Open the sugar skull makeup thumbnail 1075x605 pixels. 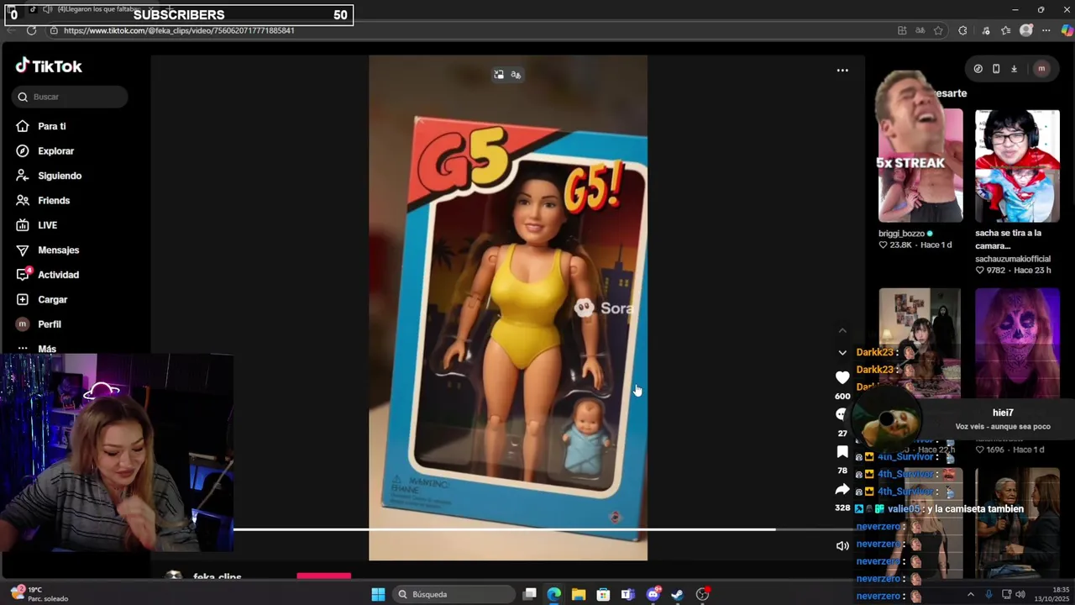tap(1017, 342)
